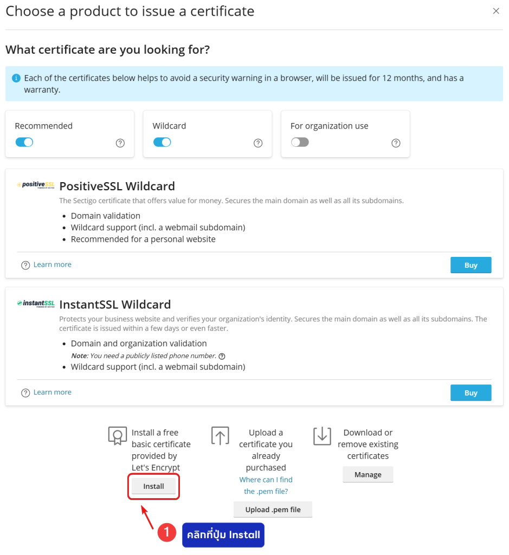The height and width of the screenshot is (555, 509).
Task: Click the InstantSSL logo
Action: tap(36, 304)
